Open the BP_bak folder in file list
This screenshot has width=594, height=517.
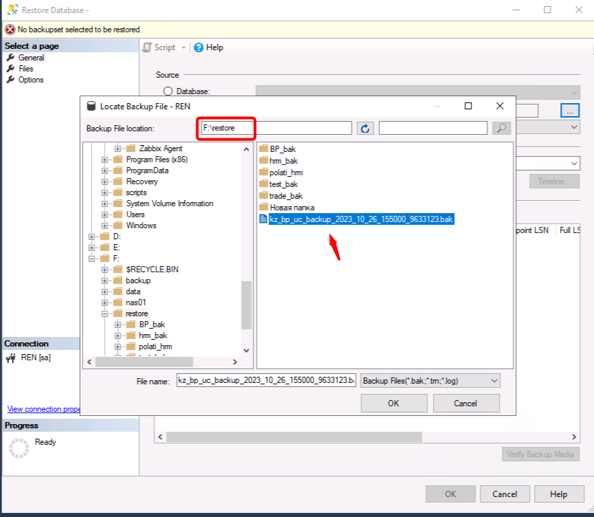click(282, 149)
